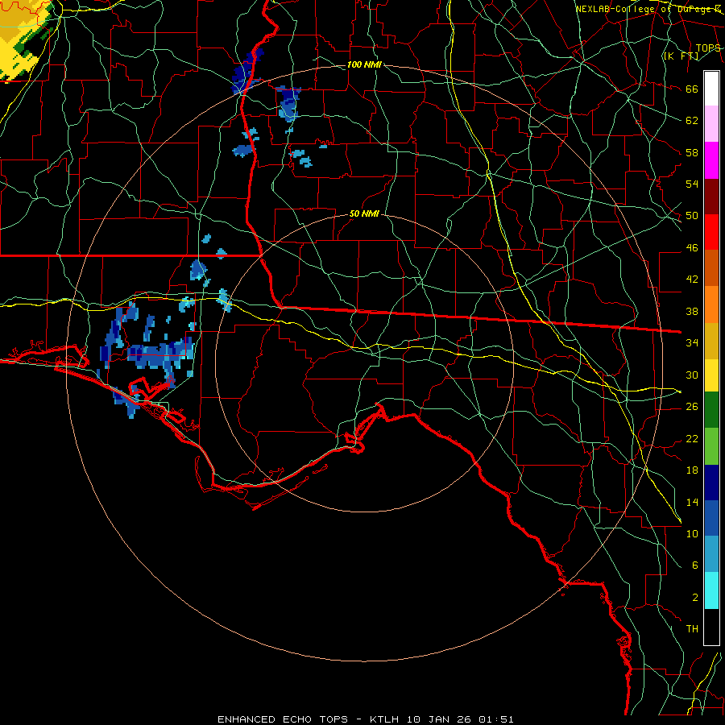Image resolution: width=725 pixels, height=725 pixels.
Task: Click the gold 38 kft color band
Action: (x=711, y=341)
